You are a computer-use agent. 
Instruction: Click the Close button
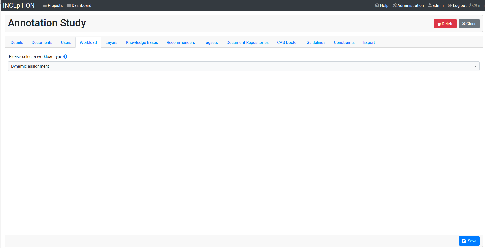pos(469,24)
